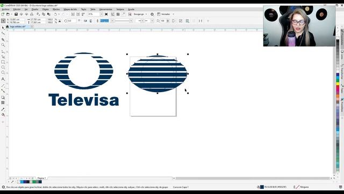Switch to the logo adidas.cdr document tab

18,26
